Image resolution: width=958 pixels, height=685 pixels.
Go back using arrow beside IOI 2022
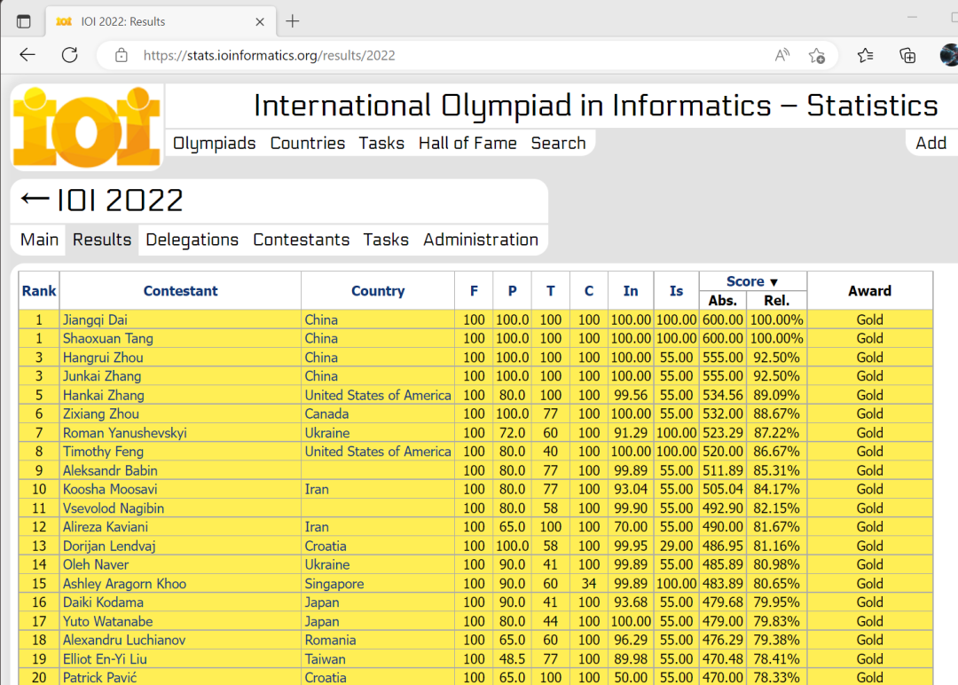(x=35, y=199)
